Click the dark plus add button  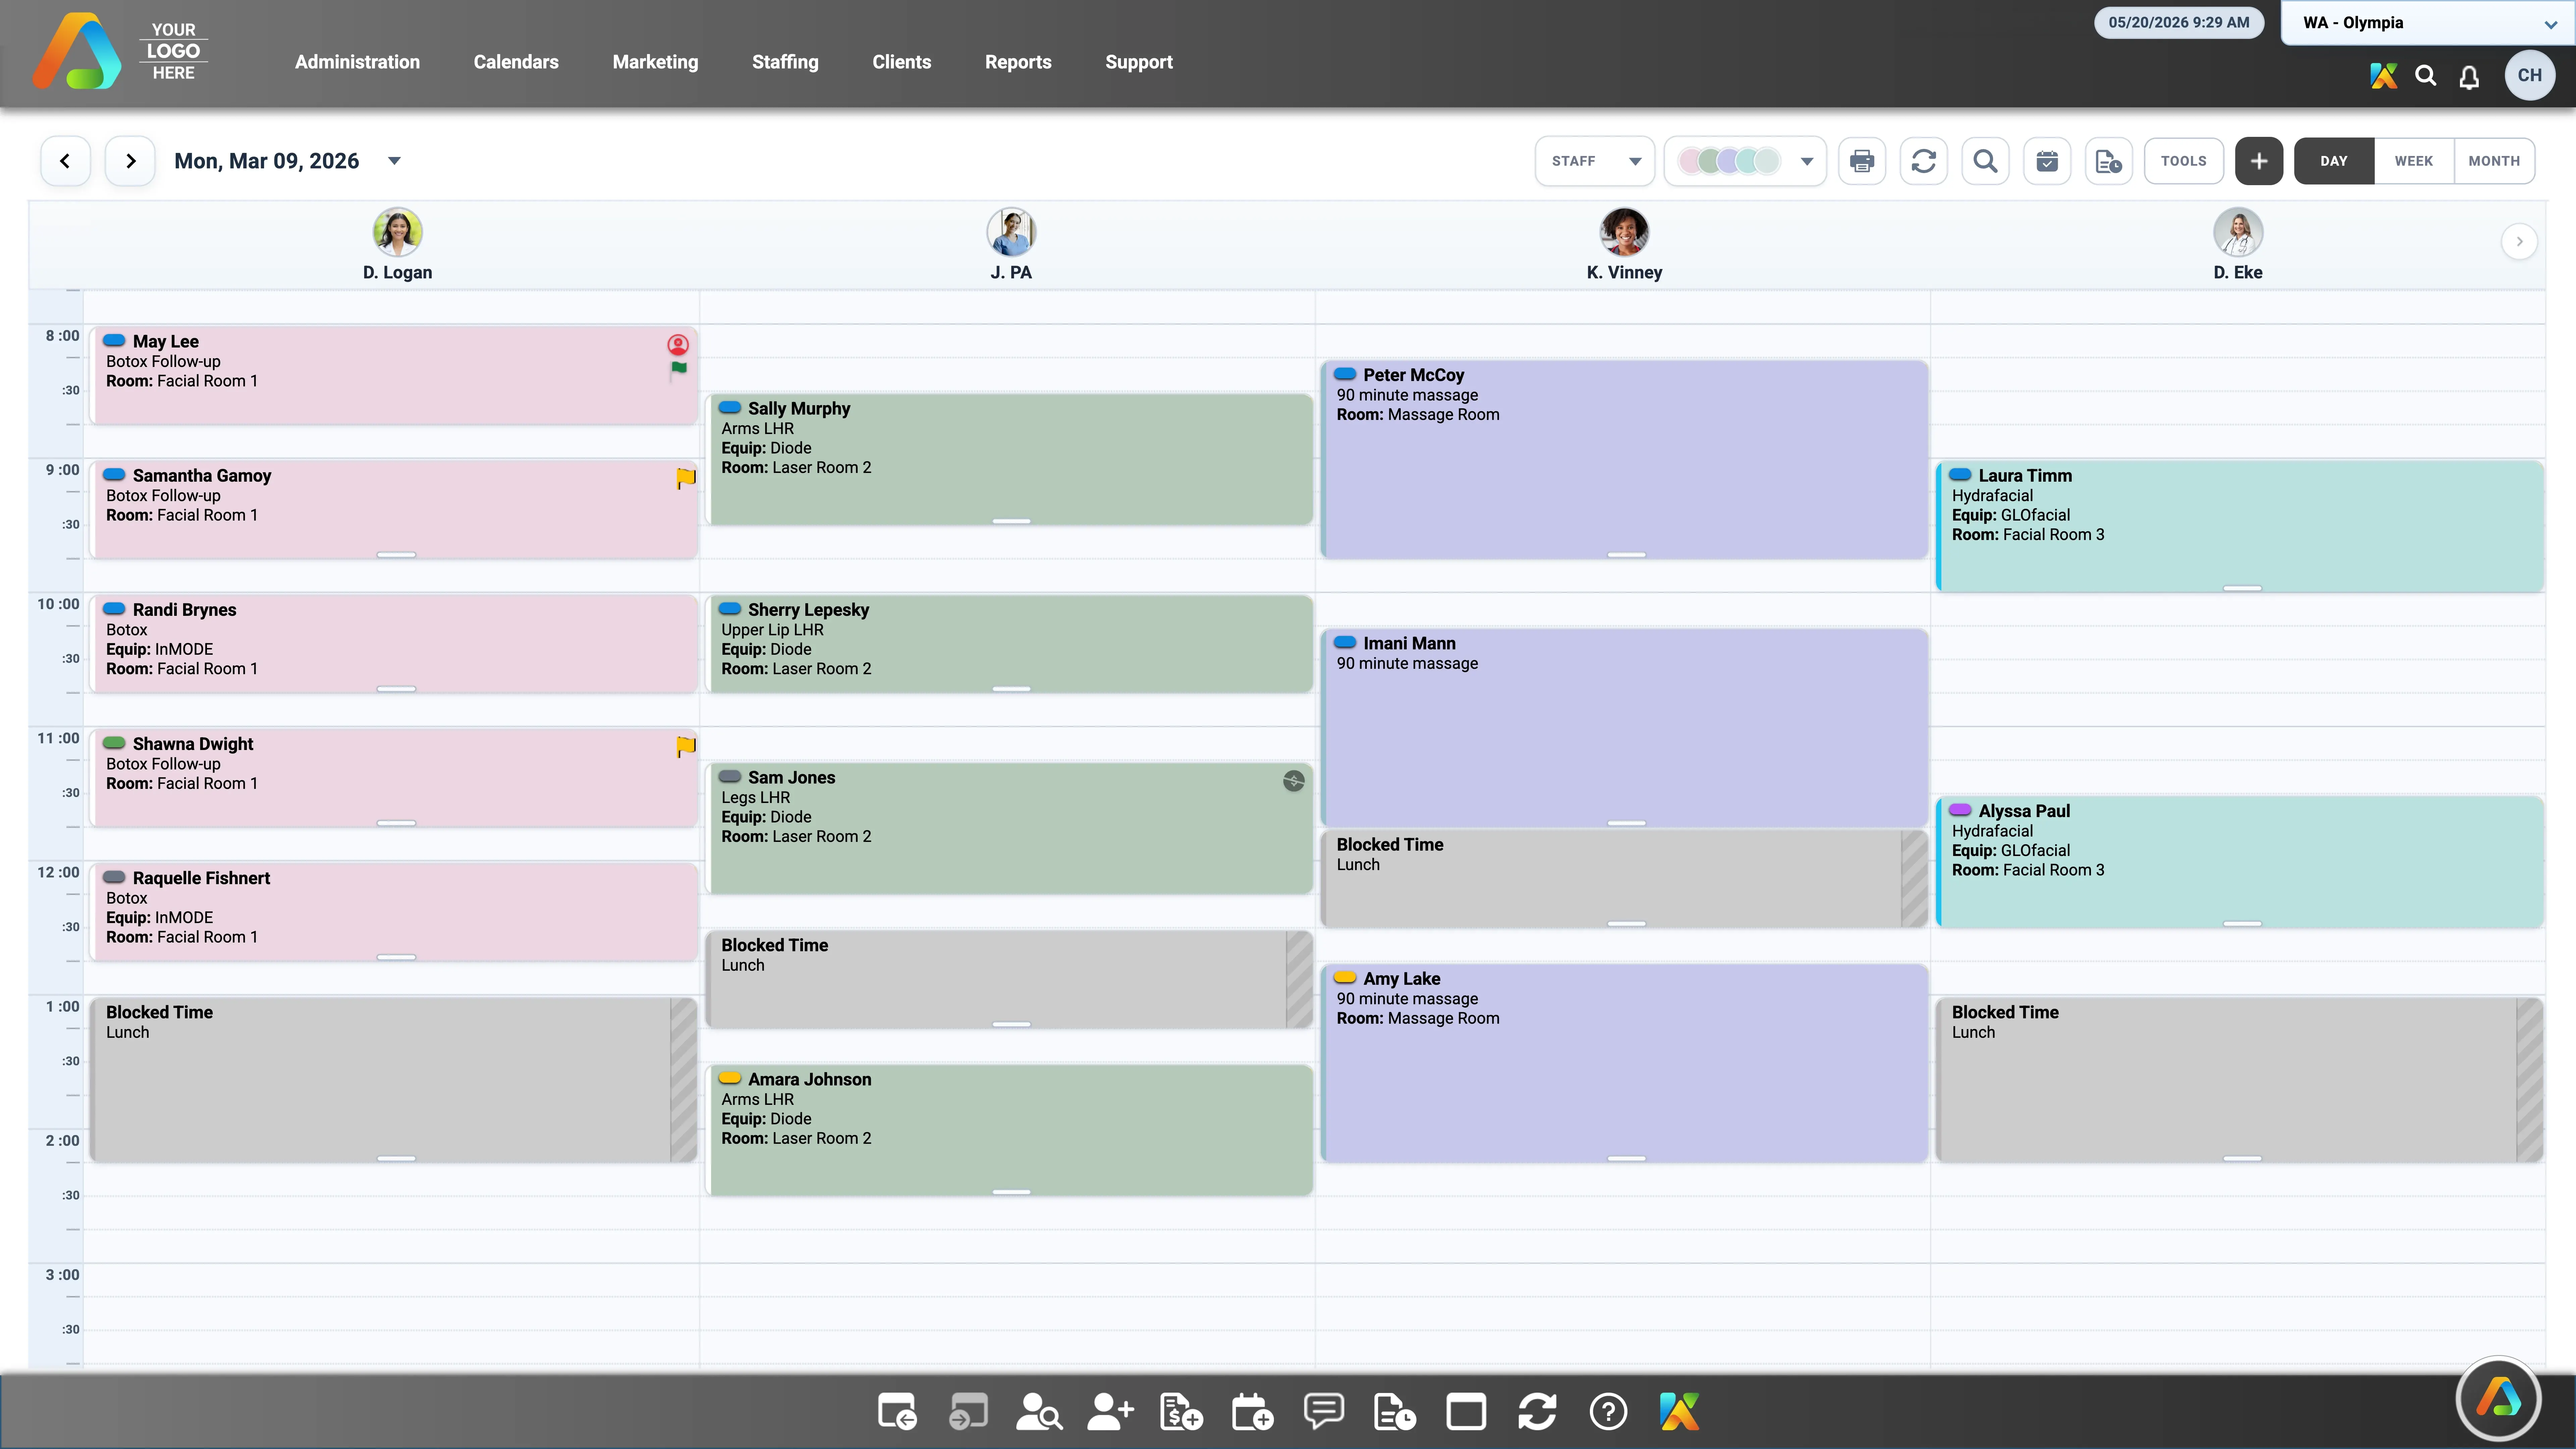(x=2259, y=161)
